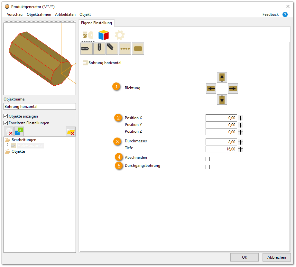Screen dimensions: 296x267
Task: Open the Objektrahmen menu
Action: [x=39, y=14]
